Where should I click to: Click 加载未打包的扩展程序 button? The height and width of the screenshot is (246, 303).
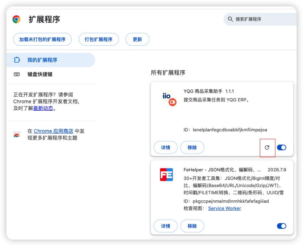pyautogui.click(x=42, y=39)
